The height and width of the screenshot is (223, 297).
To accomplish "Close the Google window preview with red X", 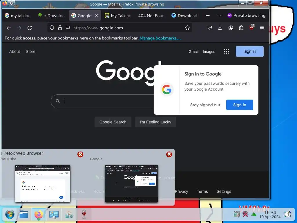I will (x=169, y=154).
